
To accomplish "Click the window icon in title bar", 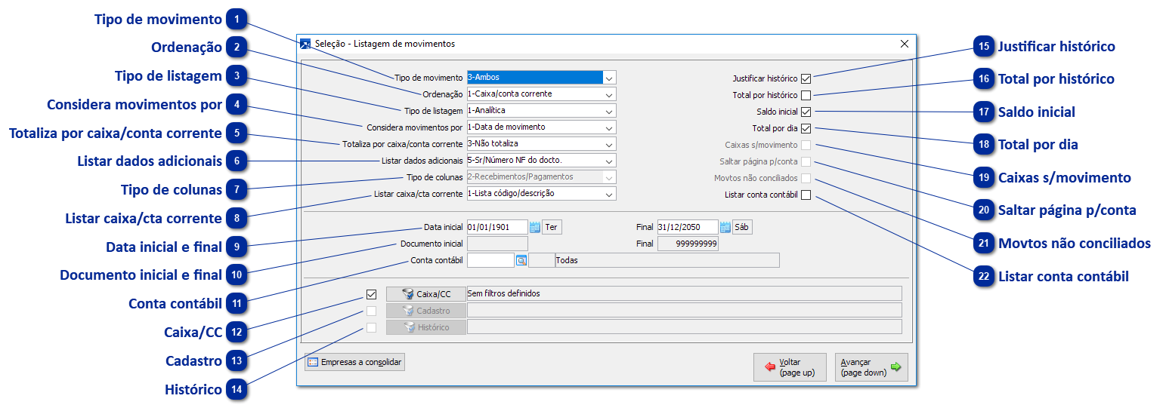I will click(305, 44).
